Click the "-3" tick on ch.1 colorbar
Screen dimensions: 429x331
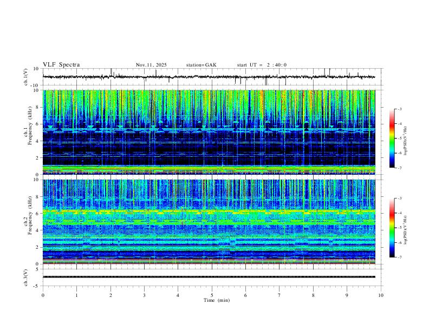399,109
